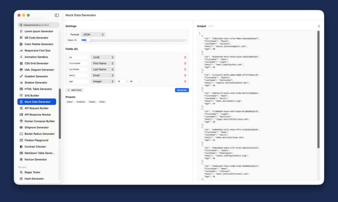Click in the Search tools field
This screenshot has height=202, width=338.
pos(38,25)
